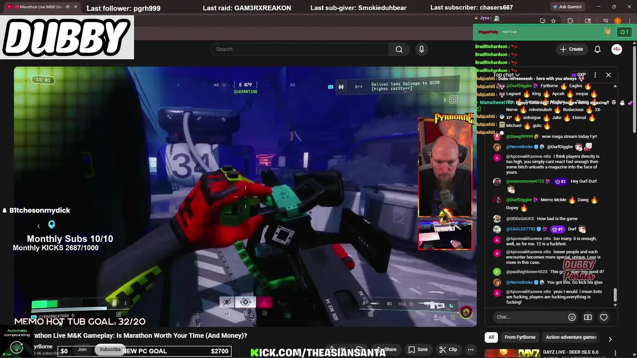Open the Create menu
Image resolution: width=637 pixels, height=358 pixels.
[571, 49]
